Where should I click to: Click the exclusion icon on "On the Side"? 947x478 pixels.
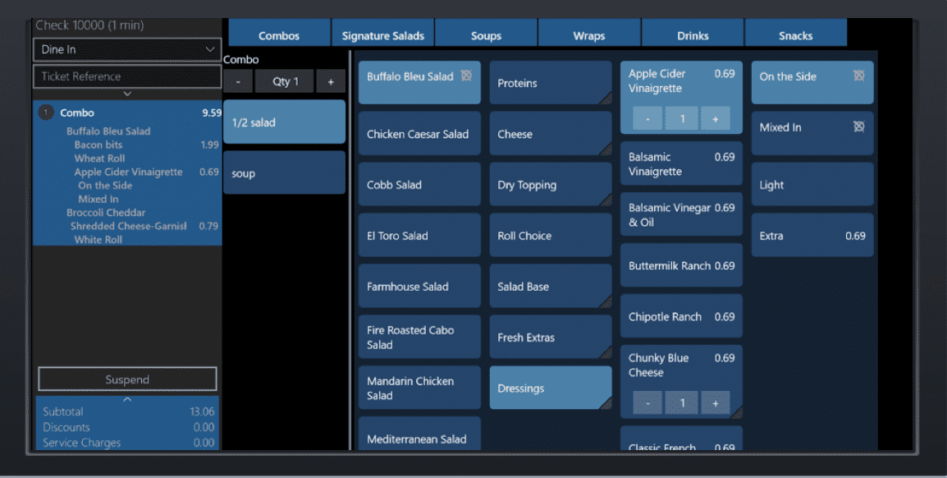858,76
